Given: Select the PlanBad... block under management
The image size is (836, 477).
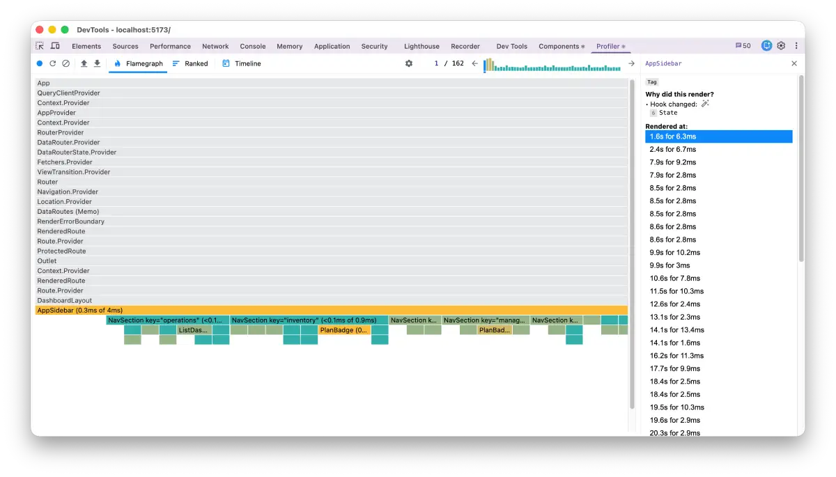Looking at the screenshot, I should [495, 330].
